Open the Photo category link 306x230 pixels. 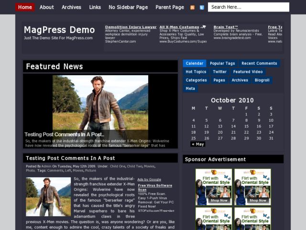point(30,171)
